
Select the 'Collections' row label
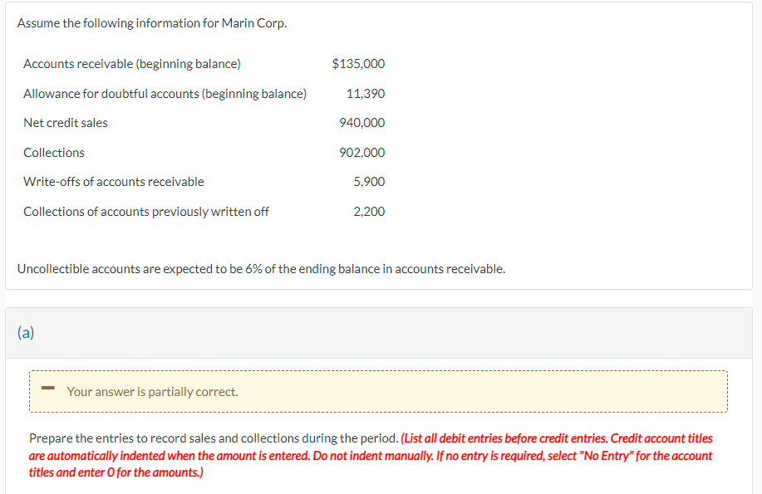pos(54,153)
